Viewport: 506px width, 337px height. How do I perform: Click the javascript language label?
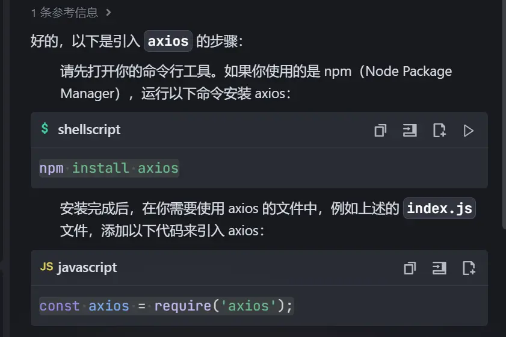pyautogui.click(x=87, y=268)
